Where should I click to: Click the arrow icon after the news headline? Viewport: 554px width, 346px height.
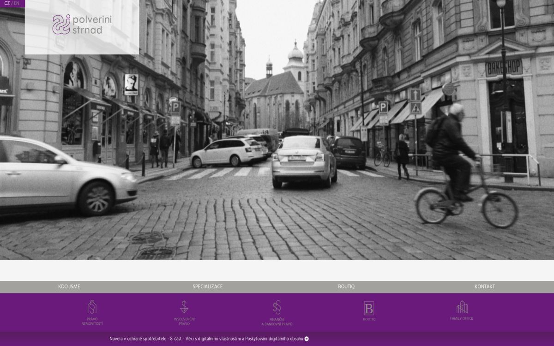point(307,339)
